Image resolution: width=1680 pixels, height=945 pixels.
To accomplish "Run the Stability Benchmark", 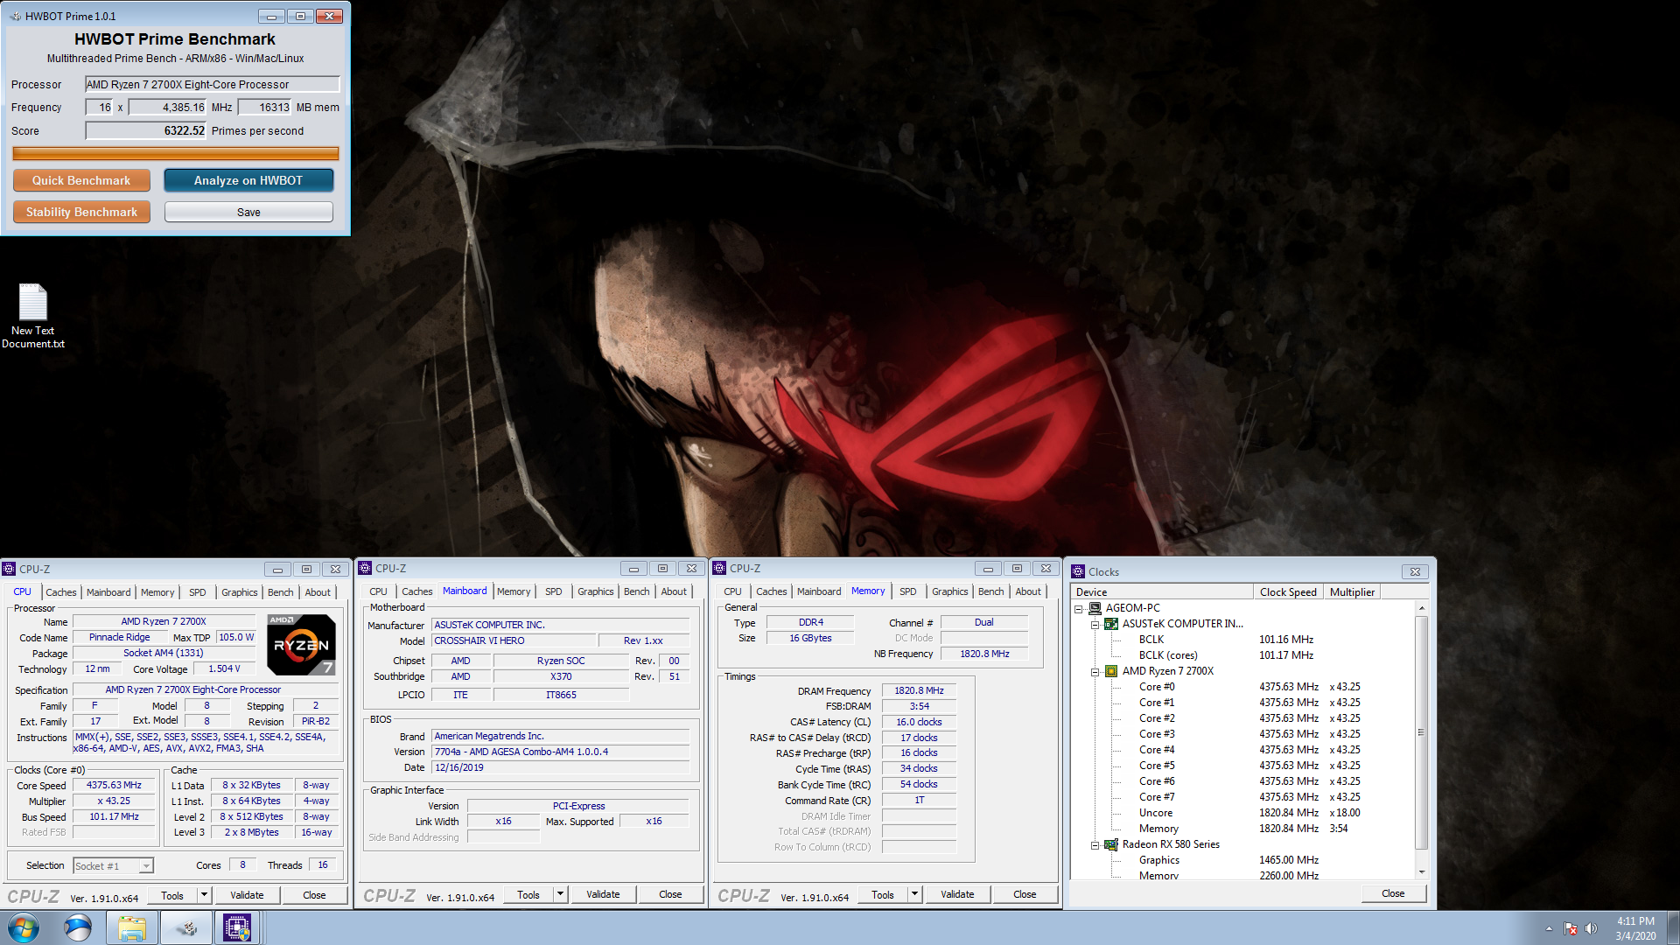I will click(x=81, y=212).
